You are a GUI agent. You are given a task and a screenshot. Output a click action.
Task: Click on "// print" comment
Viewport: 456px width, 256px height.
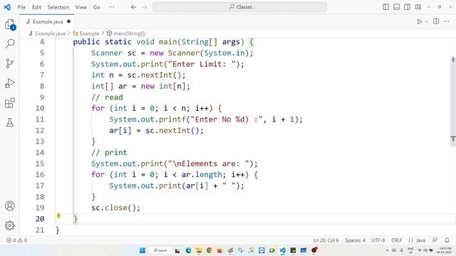(x=109, y=152)
